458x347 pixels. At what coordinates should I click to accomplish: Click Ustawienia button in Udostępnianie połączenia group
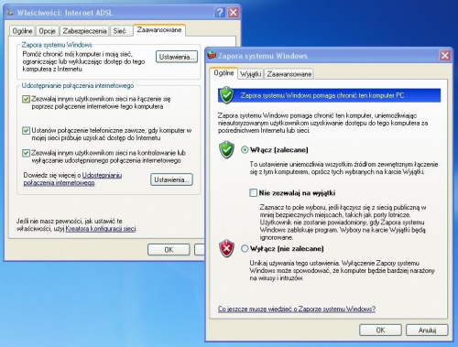pos(171,179)
